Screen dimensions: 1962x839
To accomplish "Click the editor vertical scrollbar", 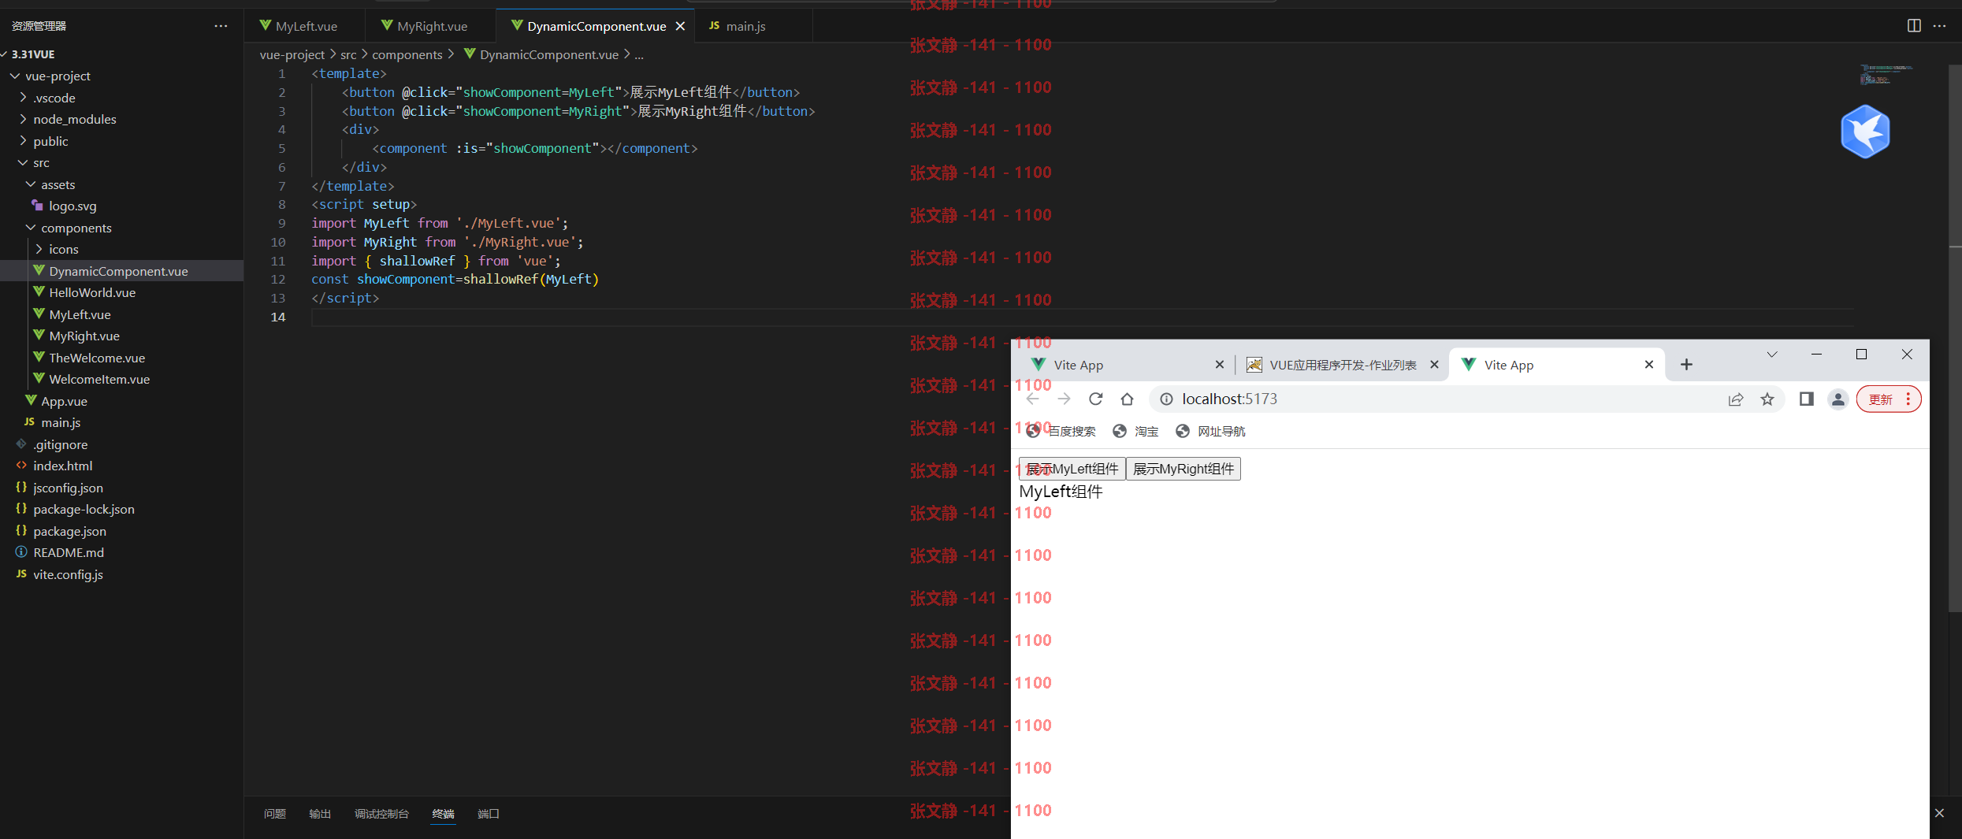I will [x=1954, y=339].
